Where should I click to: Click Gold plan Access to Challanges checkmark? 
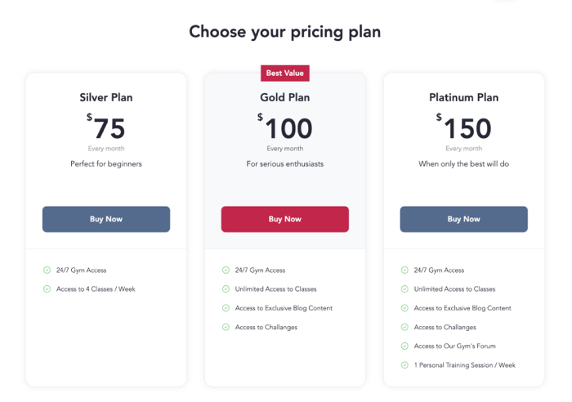point(226,327)
